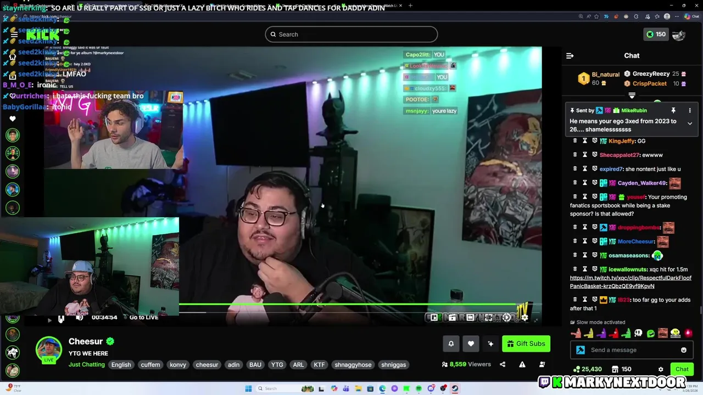Toggle the follow heart button for Cheesur

coord(471,343)
